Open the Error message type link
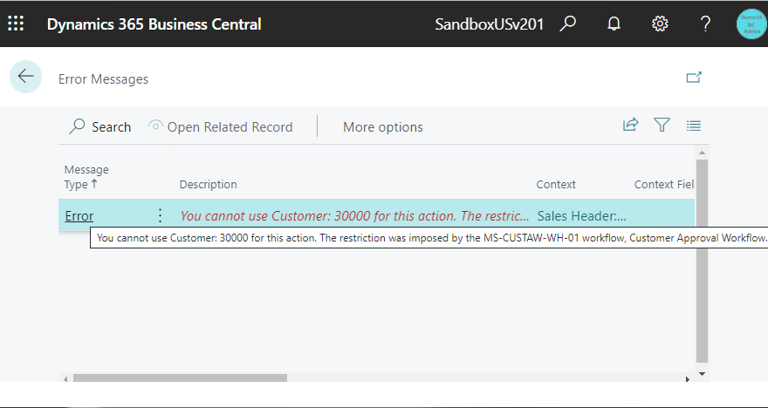Image resolution: width=768 pixels, height=408 pixels. coord(79,215)
